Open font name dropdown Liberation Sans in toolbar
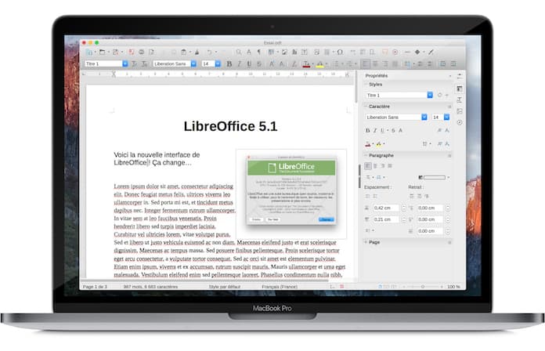545x351 pixels. pyautogui.click(x=194, y=63)
